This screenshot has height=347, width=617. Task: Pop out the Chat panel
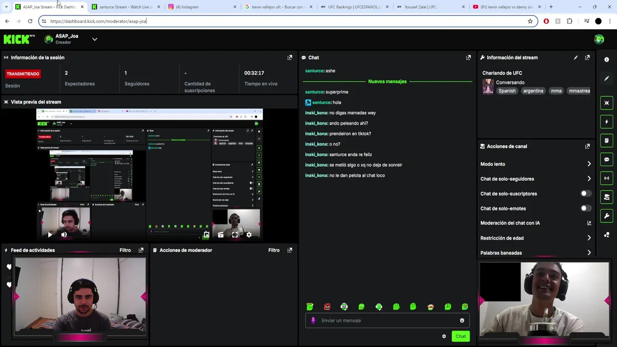(x=468, y=57)
